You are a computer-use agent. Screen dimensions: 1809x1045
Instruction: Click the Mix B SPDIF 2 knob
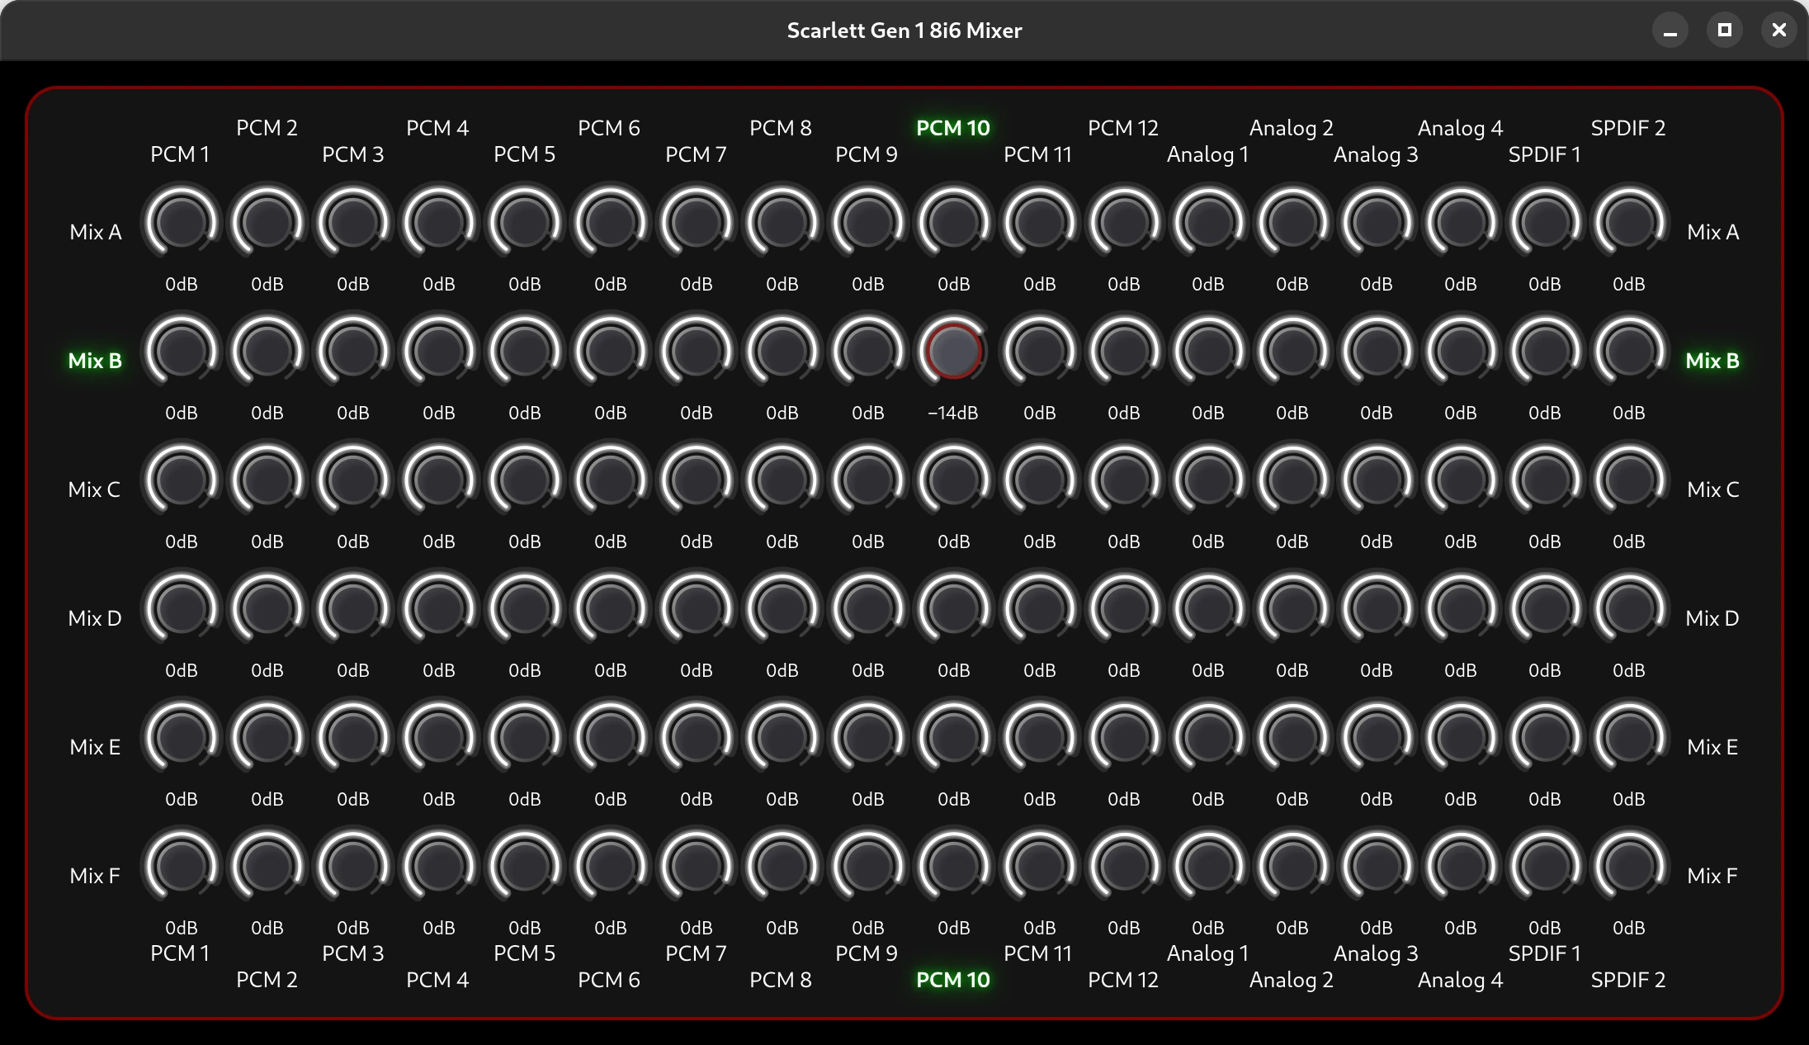[x=1629, y=351]
